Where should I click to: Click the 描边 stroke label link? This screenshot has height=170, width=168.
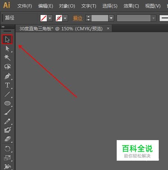(78, 18)
